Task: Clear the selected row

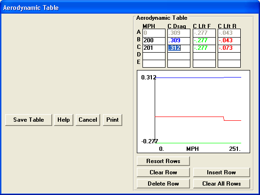Action: click(x=163, y=172)
